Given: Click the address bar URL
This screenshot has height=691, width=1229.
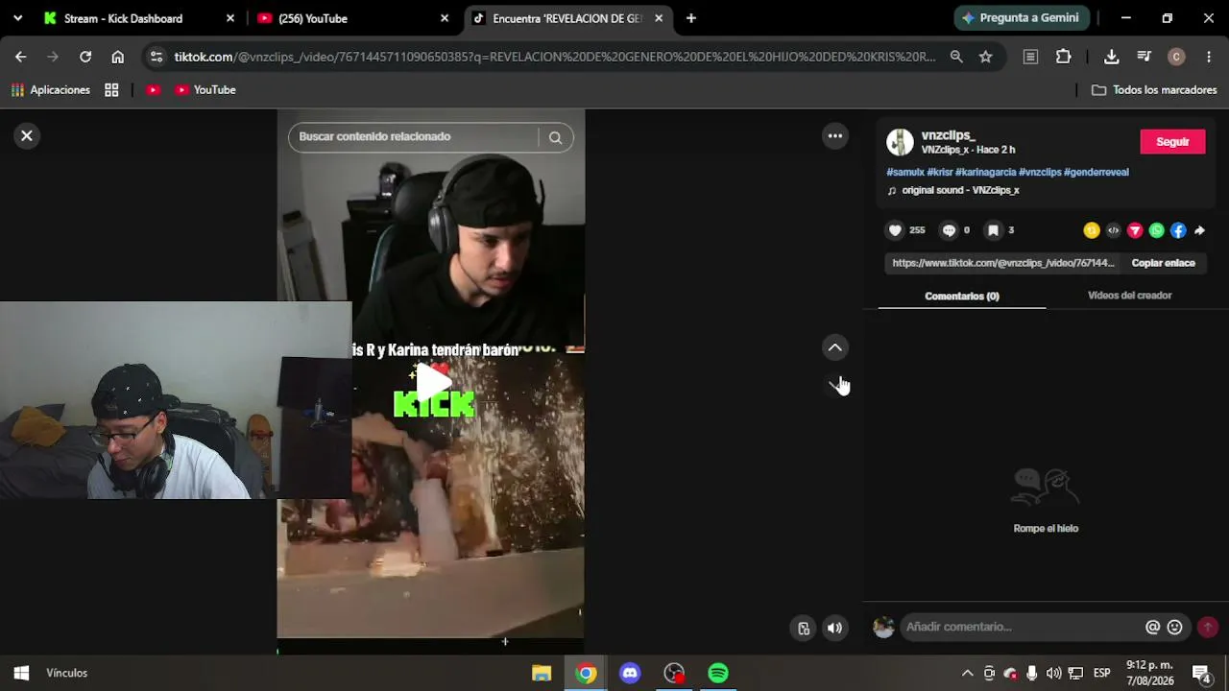Looking at the screenshot, I should [555, 57].
